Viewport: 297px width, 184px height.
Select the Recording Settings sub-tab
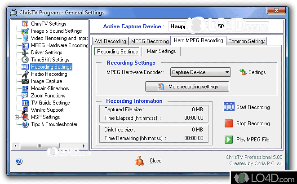point(117,52)
